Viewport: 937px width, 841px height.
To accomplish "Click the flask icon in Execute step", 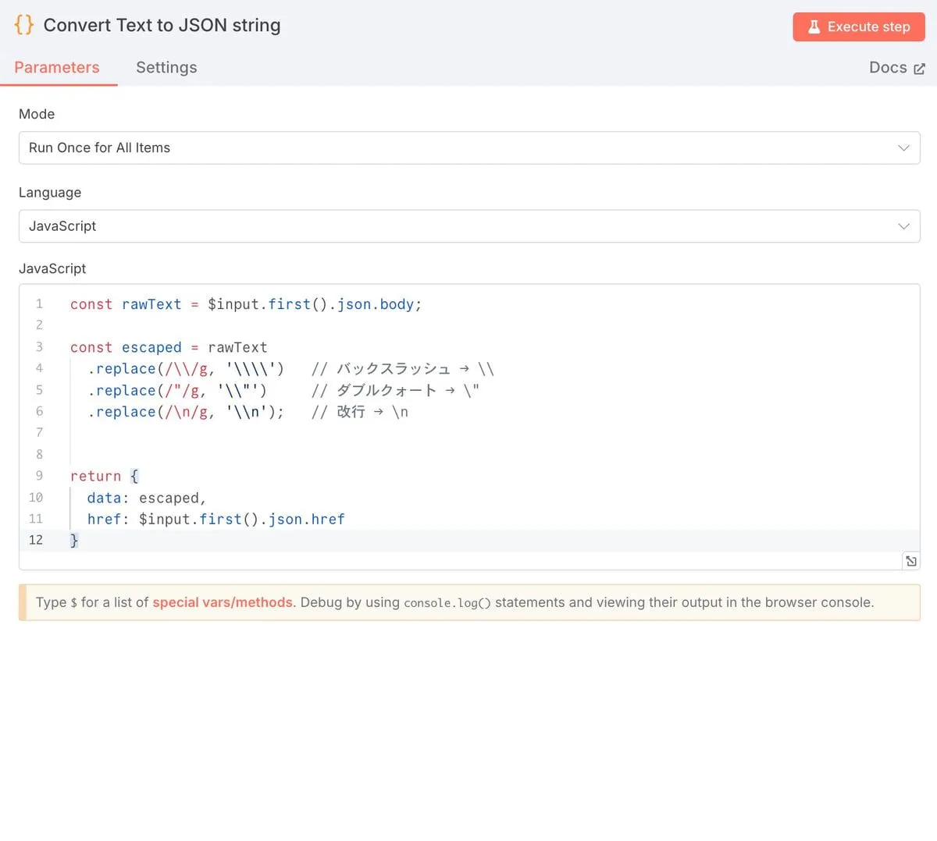I will 814,27.
